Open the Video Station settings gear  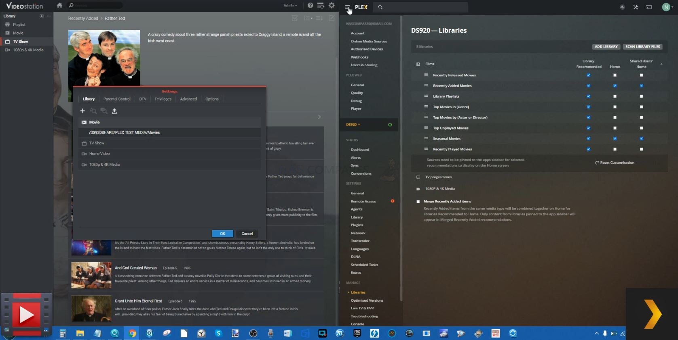[x=332, y=6]
